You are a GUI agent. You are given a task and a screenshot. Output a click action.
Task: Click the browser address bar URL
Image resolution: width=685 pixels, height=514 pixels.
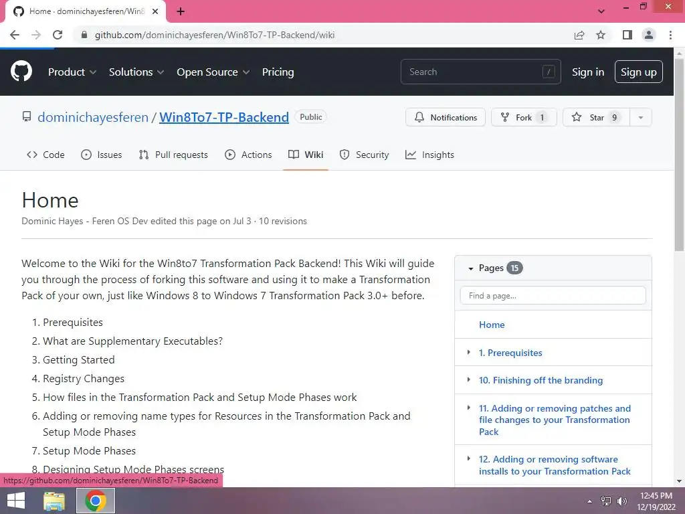(x=215, y=35)
